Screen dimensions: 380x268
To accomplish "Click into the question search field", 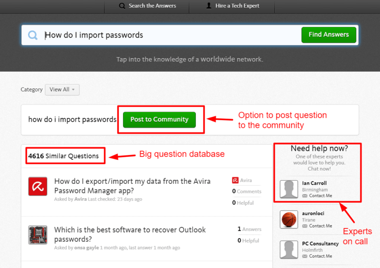I will coord(171,35).
